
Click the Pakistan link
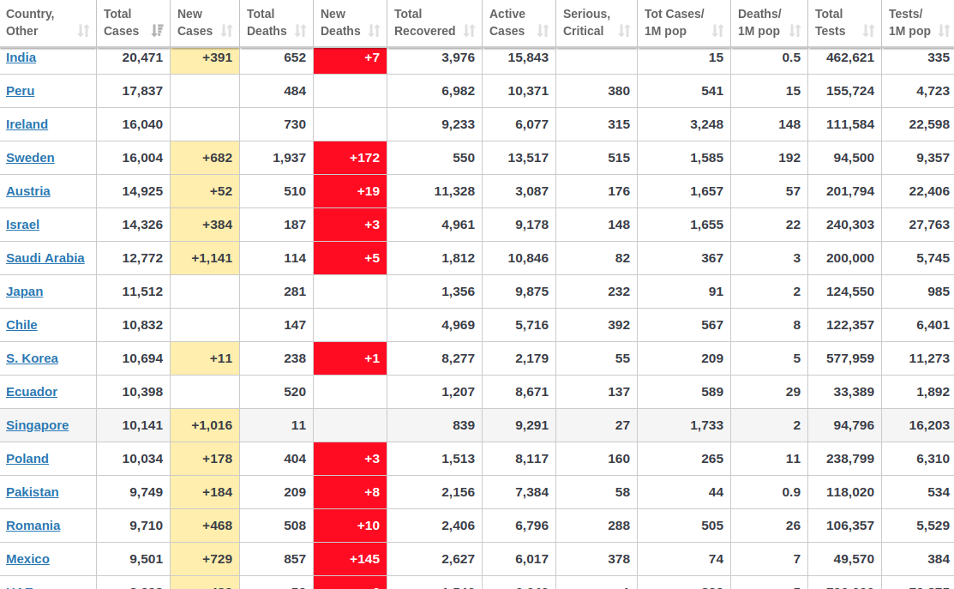click(x=33, y=492)
